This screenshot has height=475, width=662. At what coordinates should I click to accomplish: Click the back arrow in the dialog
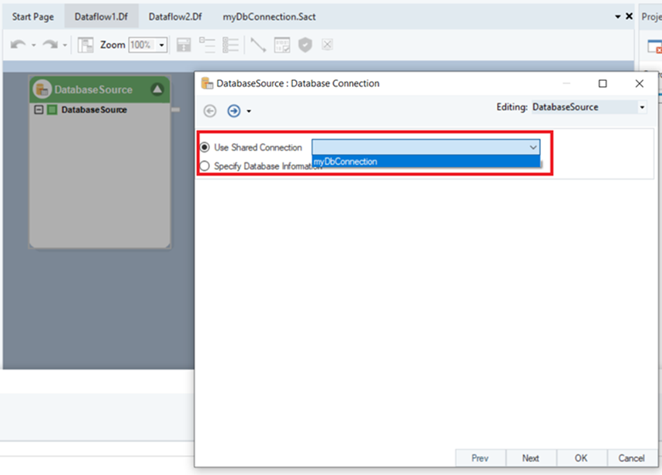point(210,111)
